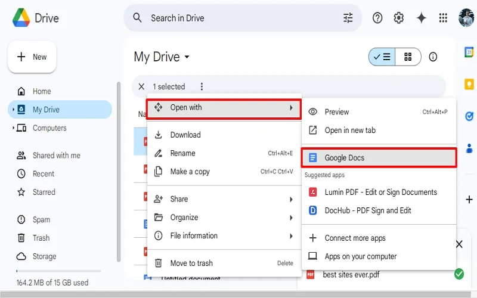477x298 pixels.
Task: Focus the Search in Drive field
Action: [x=243, y=18]
